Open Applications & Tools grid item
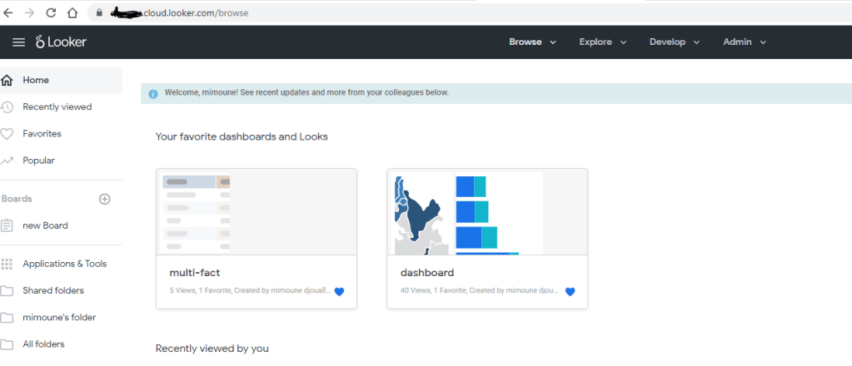Screen dimensions: 852x366 [64, 264]
